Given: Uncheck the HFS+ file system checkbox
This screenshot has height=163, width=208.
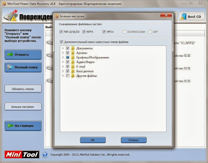Looking at the screenshot, I should point(104,32).
